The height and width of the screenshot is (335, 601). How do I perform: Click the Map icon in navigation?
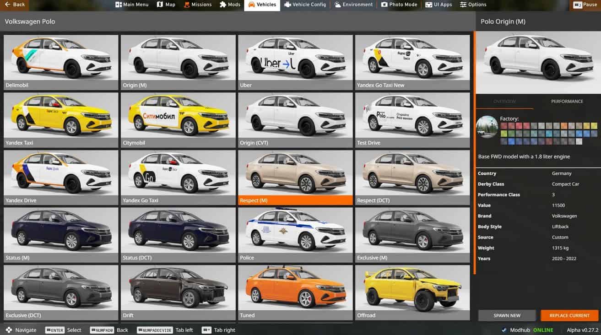(166, 5)
